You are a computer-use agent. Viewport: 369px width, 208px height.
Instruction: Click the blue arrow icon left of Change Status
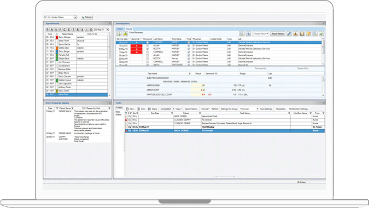pyautogui.click(x=248, y=34)
